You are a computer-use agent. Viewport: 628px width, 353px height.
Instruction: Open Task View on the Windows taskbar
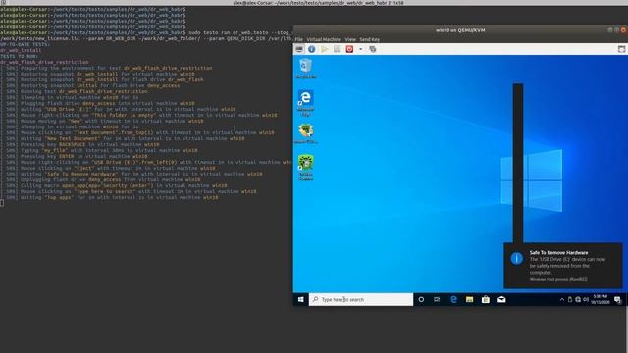click(x=437, y=299)
